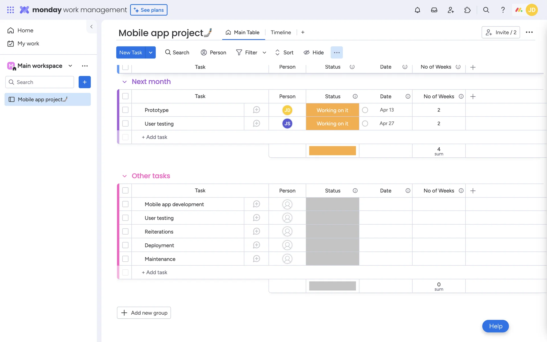Click the invite members icon in top bar
Screen dimensions: 547x342
pyautogui.click(x=451, y=10)
